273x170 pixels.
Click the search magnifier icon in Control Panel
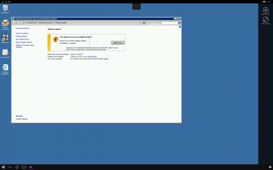tap(180, 23)
